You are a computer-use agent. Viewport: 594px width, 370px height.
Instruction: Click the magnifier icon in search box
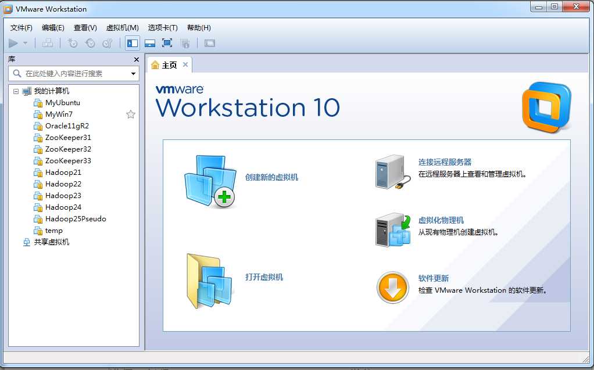pos(17,73)
